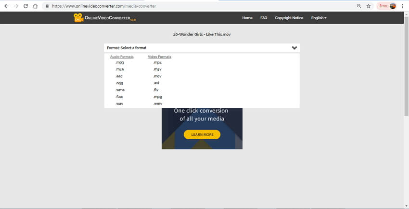Screen dimensions: 409x209
Task: Click the URL address bar field
Action: [192, 6]
